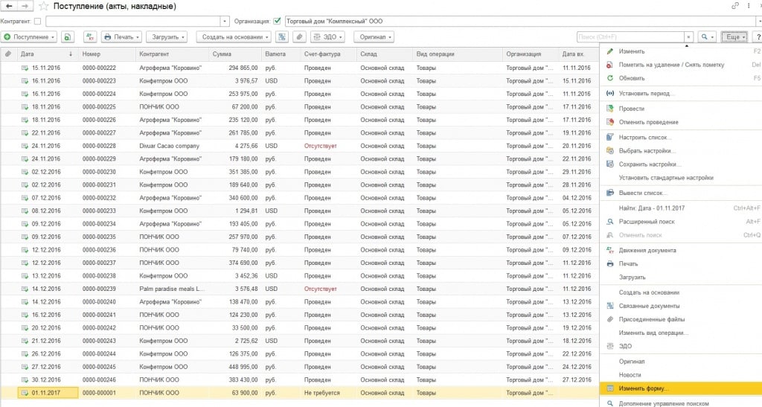The width and height of the screenshot is (762, 407).
Task: Click the Дт/Кт document movements toolbar icon
Action: pyautogui.click(x=89, y=36)
